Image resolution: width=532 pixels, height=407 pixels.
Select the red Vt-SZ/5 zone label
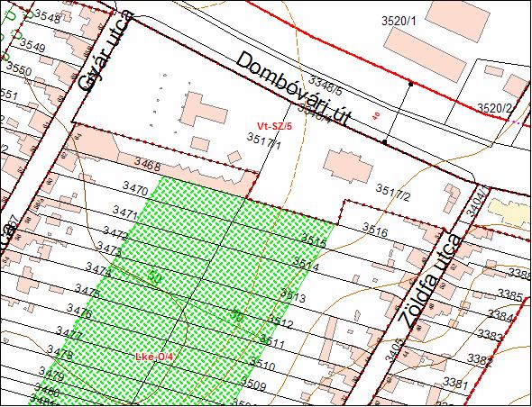pos(274,126)
